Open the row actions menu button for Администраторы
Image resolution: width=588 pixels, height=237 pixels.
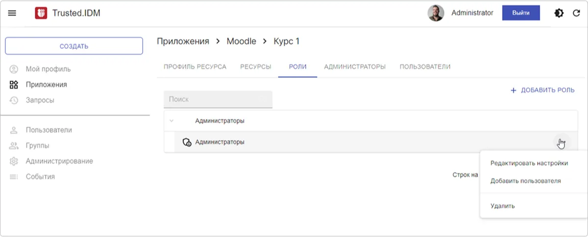[x=561, y=142]
